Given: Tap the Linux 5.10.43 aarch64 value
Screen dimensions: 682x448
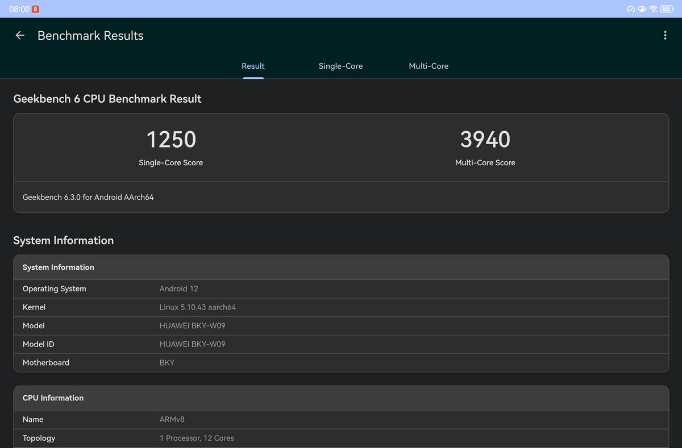Looking at the screenshot, I should pos(198,307).
